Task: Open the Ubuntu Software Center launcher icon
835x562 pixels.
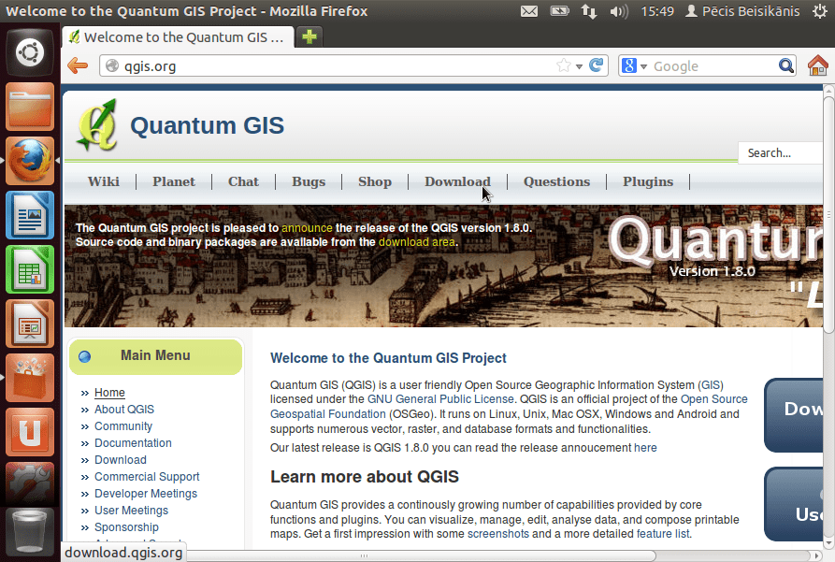Action: (x=30, y=378)
